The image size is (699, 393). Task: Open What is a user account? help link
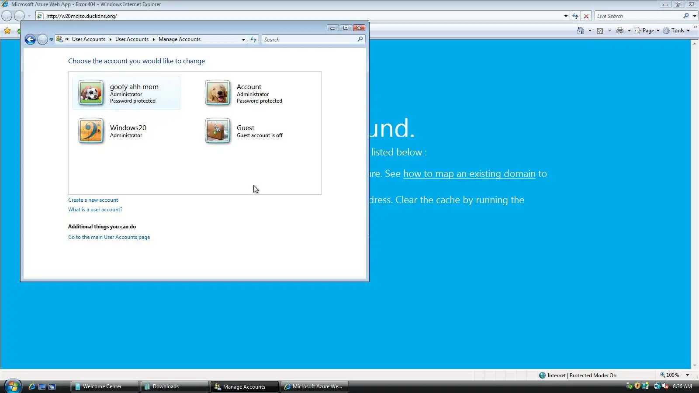(95, 210)
